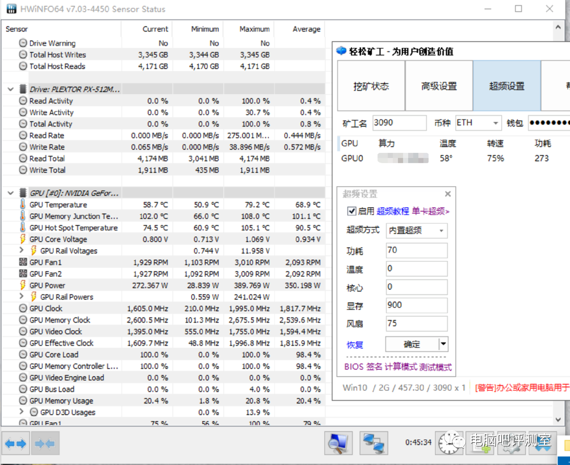Click the 测试模式 link
Screen dimensions: 570x465
coord(435,367)
